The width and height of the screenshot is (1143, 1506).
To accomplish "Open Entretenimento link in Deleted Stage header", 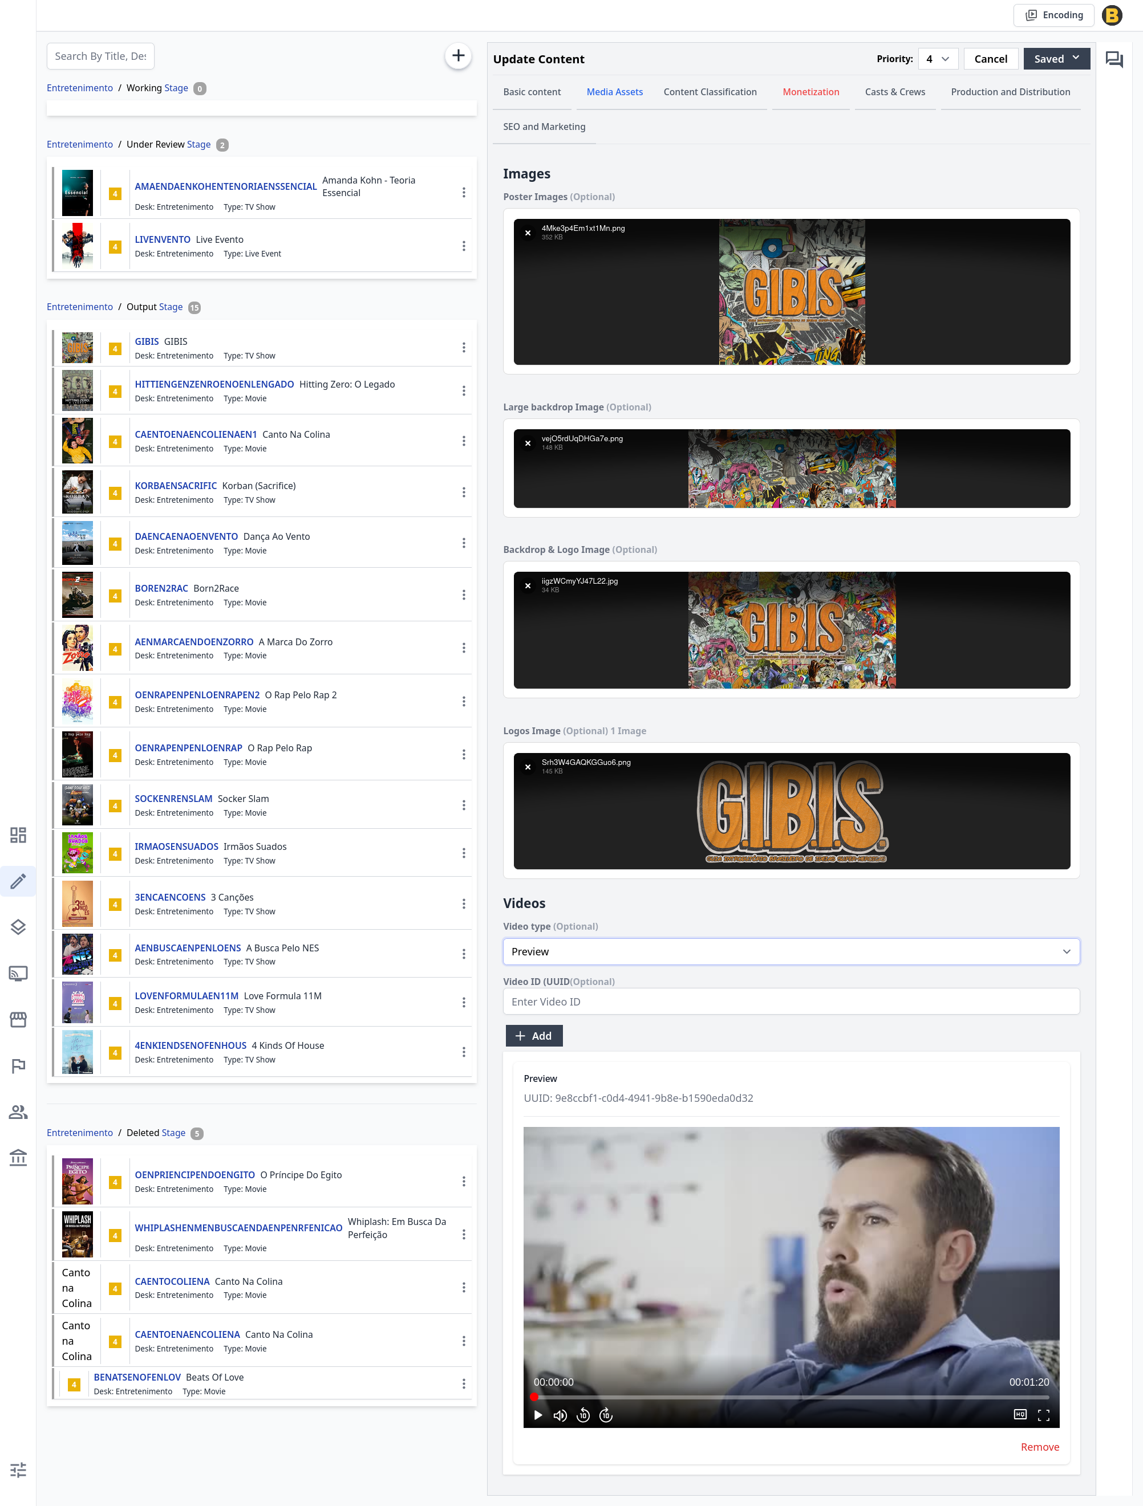I will coord(80,1133).
